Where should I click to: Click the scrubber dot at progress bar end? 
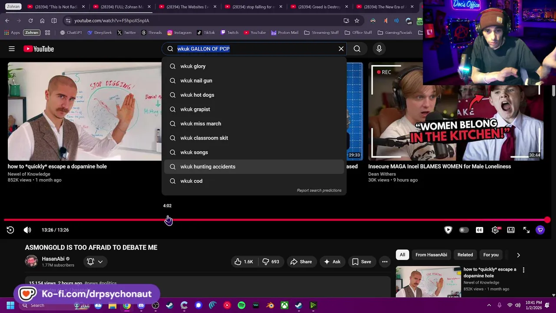[x=547, y=220]
